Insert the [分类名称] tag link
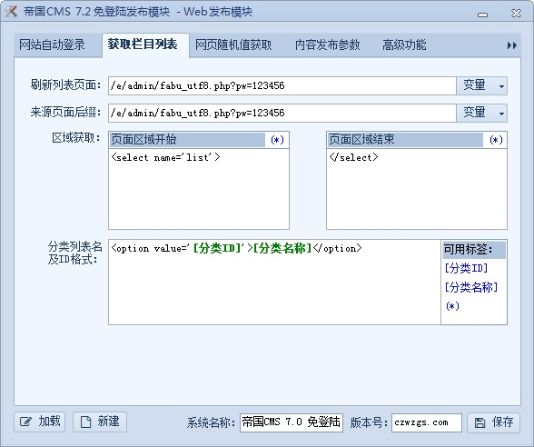This screenshot has width=534, height=447. point(471,287)
